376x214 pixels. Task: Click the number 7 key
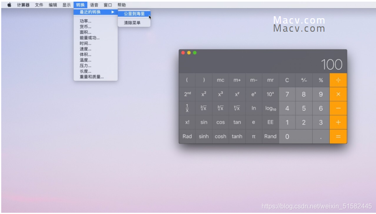[x=287, y=94]
